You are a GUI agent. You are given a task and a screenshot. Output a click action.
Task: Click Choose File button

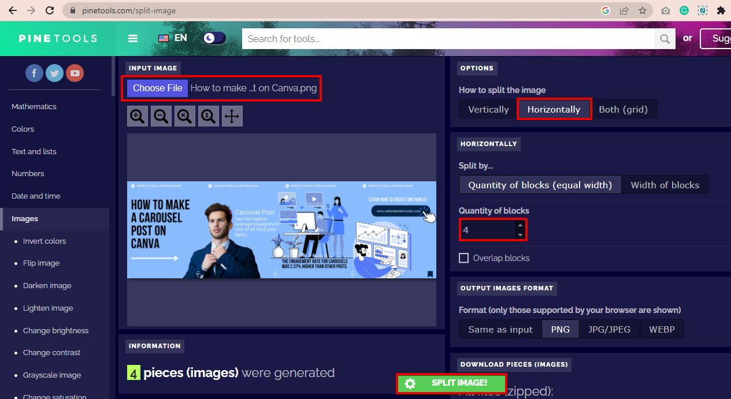(x=157, y=88)
